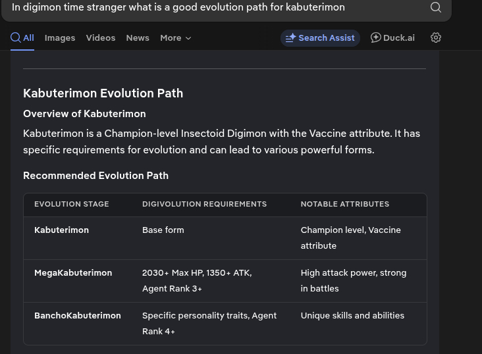Image resolution: width=482 pixels, height=354 pixels.
Task: Expand the More dropdown menu
Action: (175, 38)
